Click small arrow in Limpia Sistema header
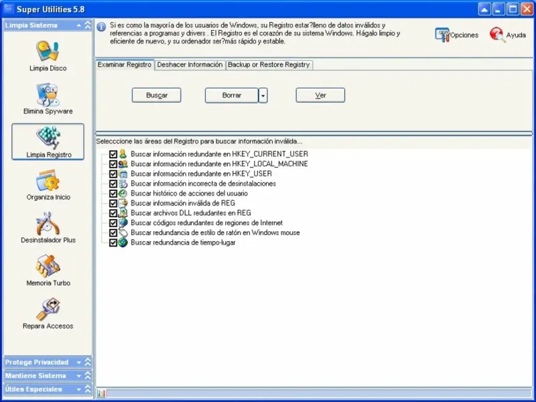This screenshot has width=536, height=402. pyautogui.click(x=79, y=25)
